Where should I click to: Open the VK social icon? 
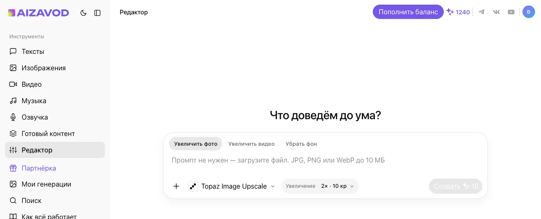click(x=496, y=12)
